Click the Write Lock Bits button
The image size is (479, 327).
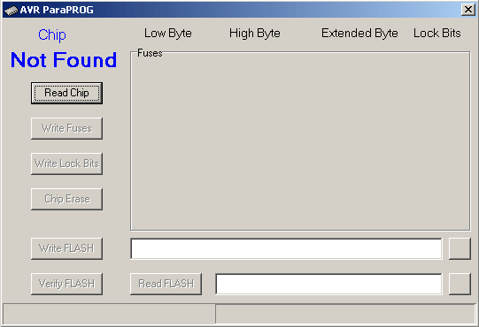click(x=66, y=163)
